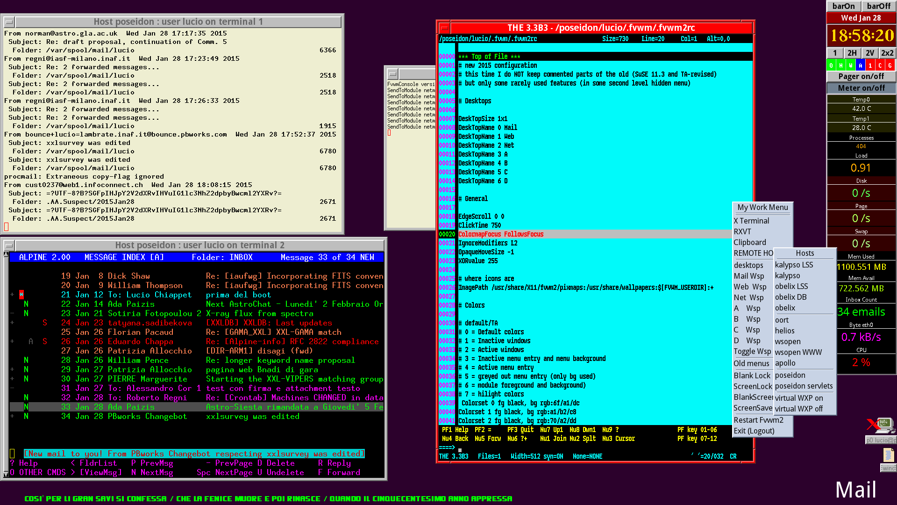Connect to helios host
897x505 pixels.
[804, 331]
